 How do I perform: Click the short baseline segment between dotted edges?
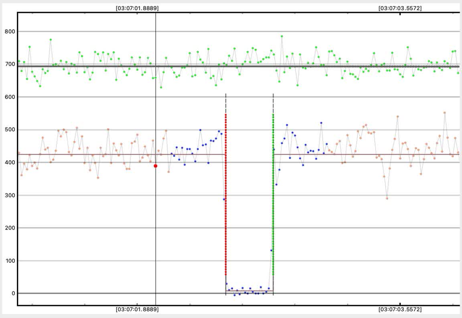click(x=249, y=291)
